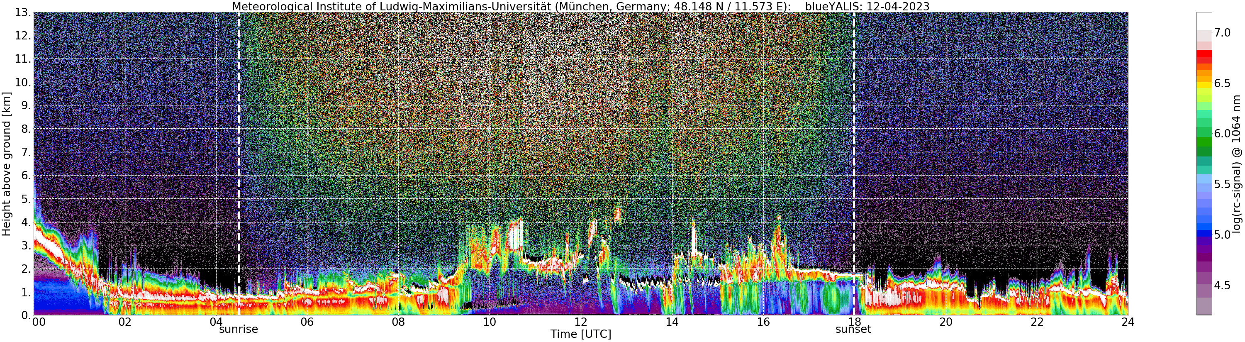1245x342 pixels.
Task: Click the colorbar tick label '7.0'
Action: point(1222,33)
